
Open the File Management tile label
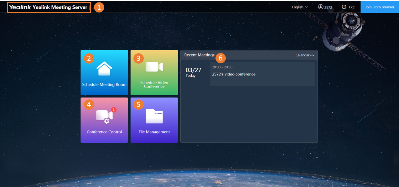(154, 132)
